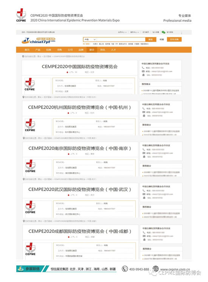Screen dimensions: 208x282
Task: Select the 人才 tab in orange navigation bar
Action: click(113, 49)
